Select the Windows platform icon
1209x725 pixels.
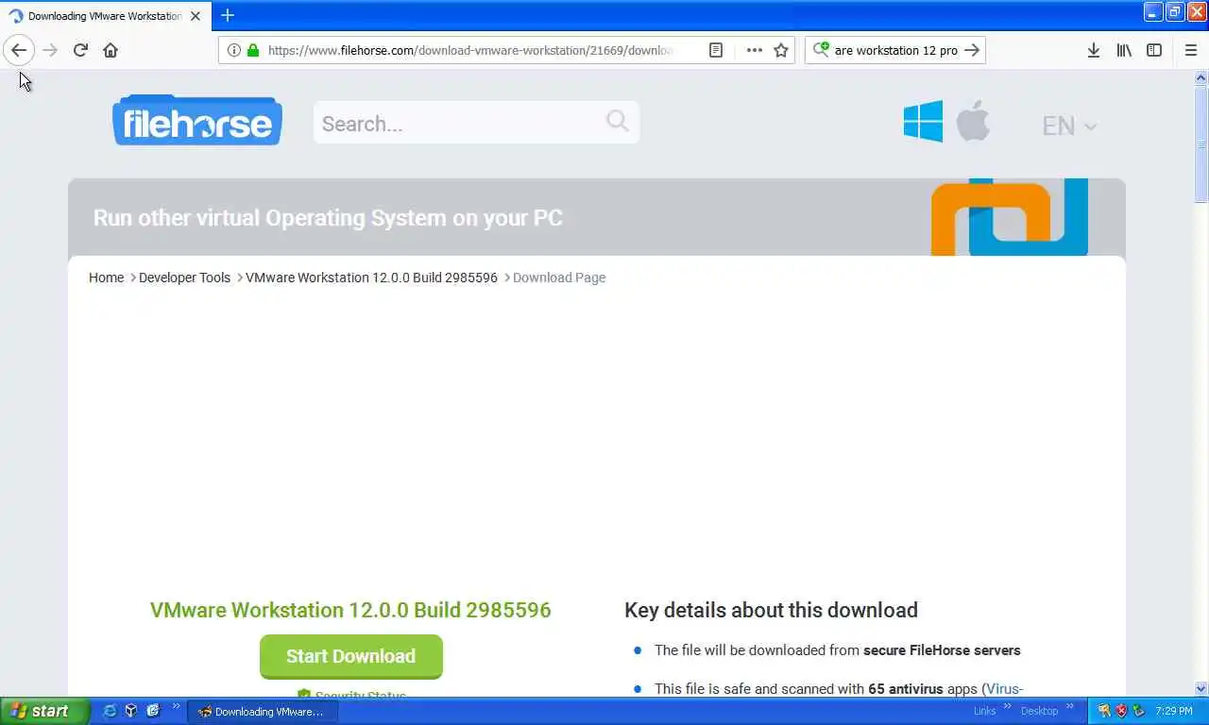tap(923, 121)
